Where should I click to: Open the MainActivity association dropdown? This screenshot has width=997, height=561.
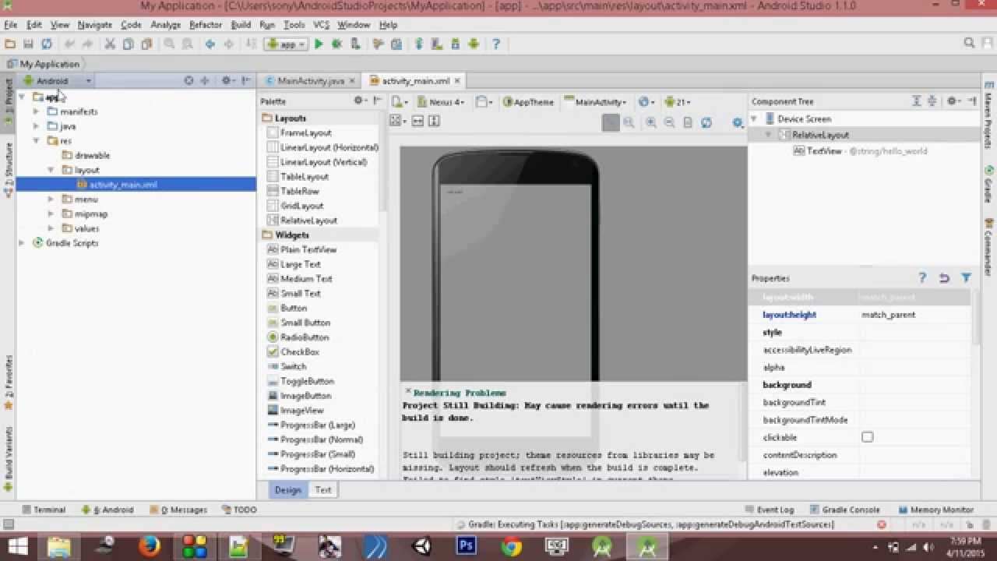(596, 101)
